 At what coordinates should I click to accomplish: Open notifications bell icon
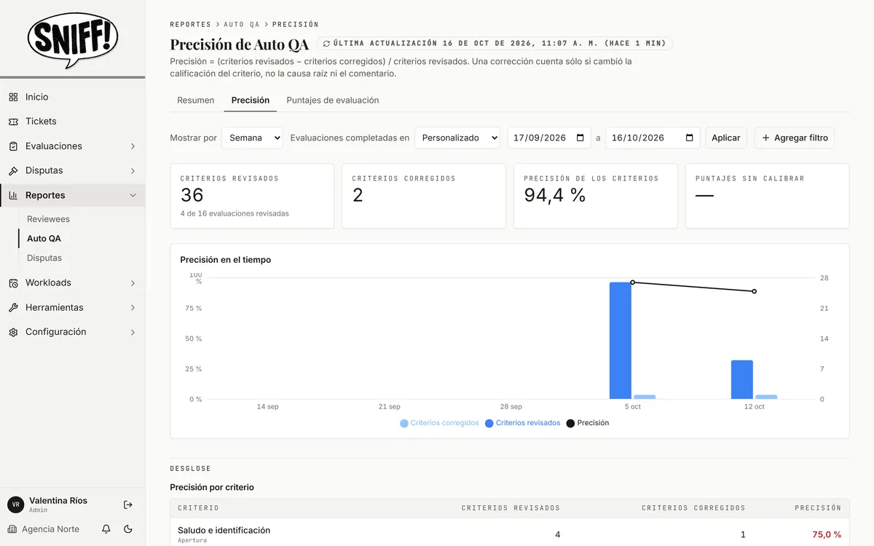pos(106,529)
